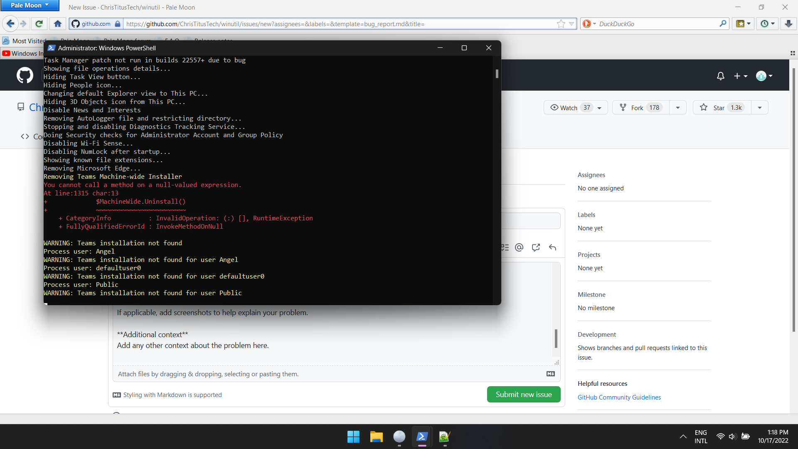Open the Pale Moon application menu
Image resolution: width=798 pixels, height=449 pixels.
(30, 5)
